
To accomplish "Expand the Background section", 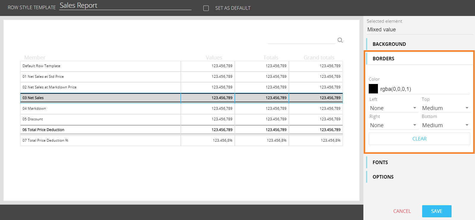I will (x=389, y=44).
